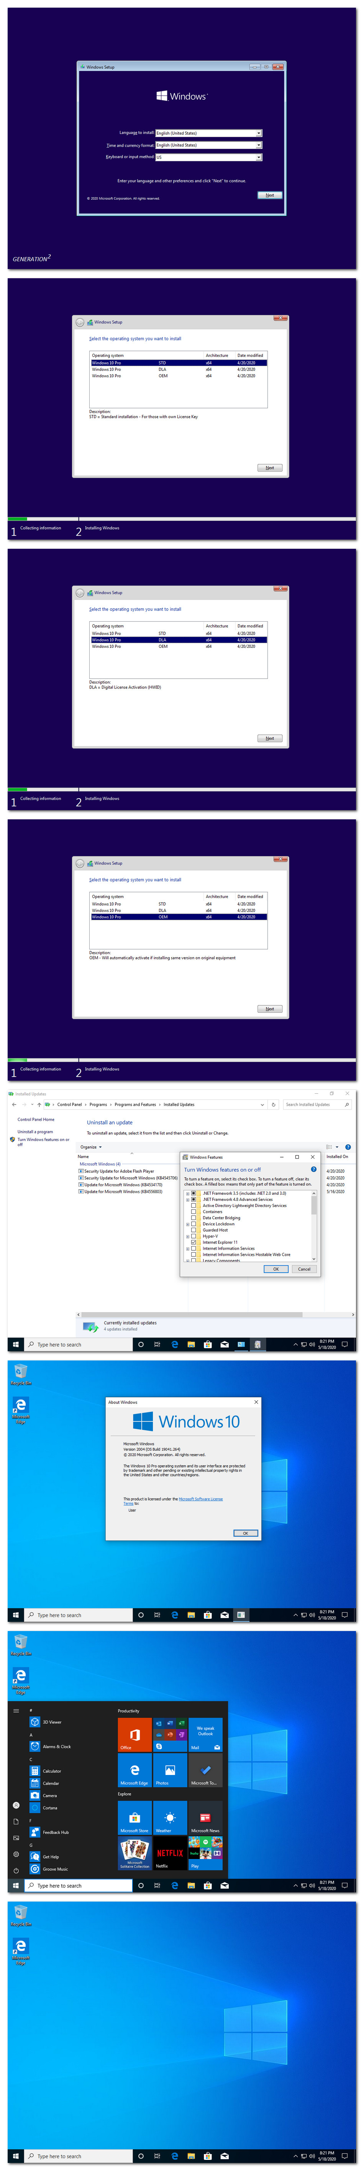This screenshot has height=2171, width=364.
Task: Open the Language to install dropdown
Action: click(x=209, y=133)
